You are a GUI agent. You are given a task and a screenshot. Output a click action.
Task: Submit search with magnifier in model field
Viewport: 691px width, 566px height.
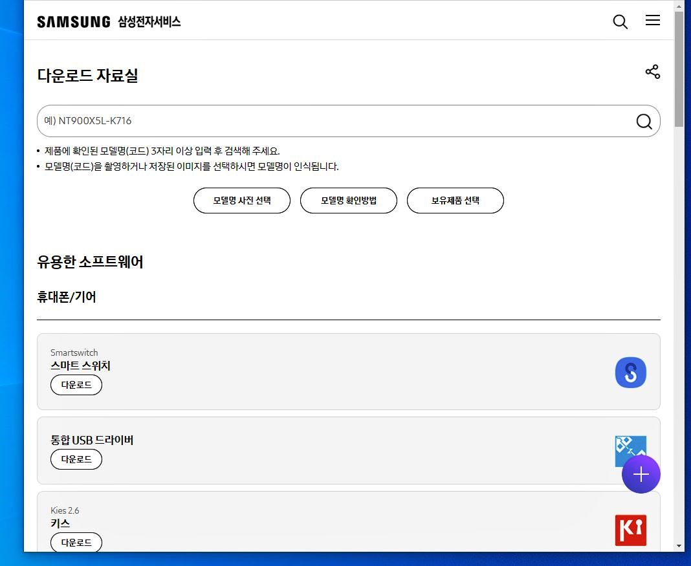click(644, 121)
